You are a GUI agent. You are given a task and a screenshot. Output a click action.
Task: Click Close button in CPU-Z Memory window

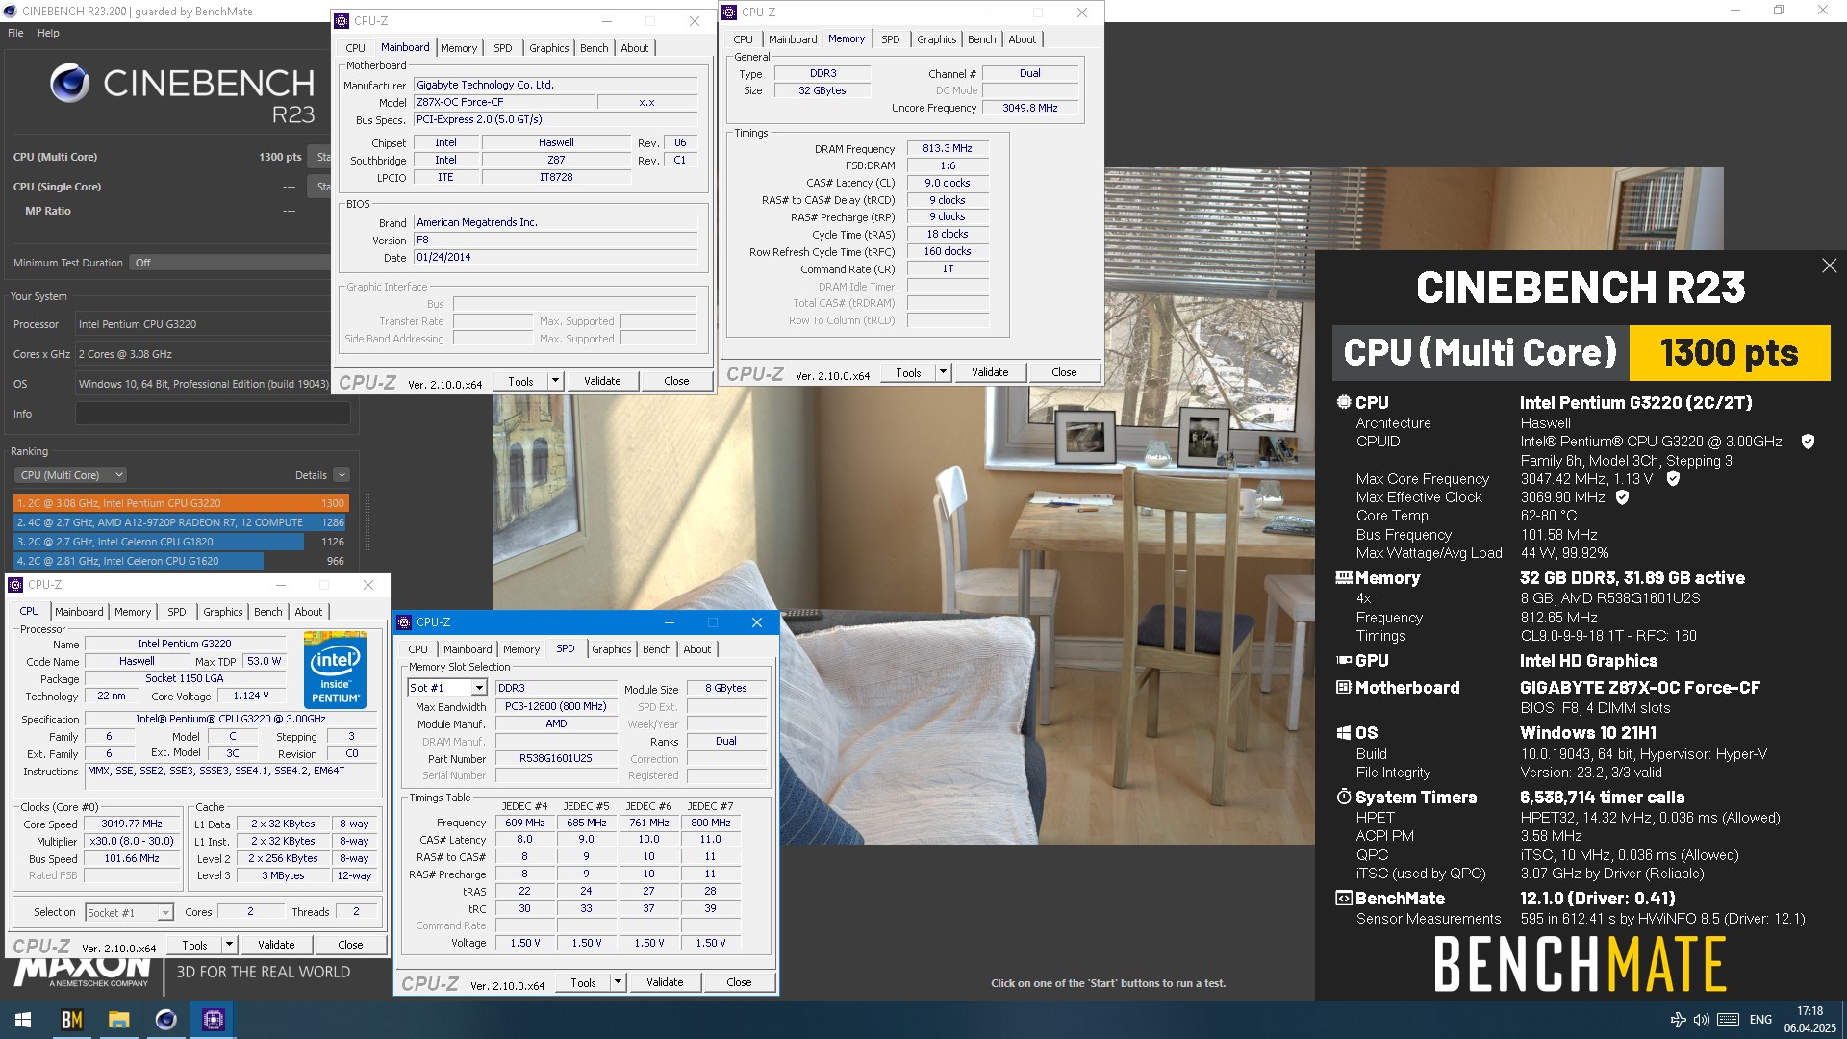click(x=1064, y=372)
